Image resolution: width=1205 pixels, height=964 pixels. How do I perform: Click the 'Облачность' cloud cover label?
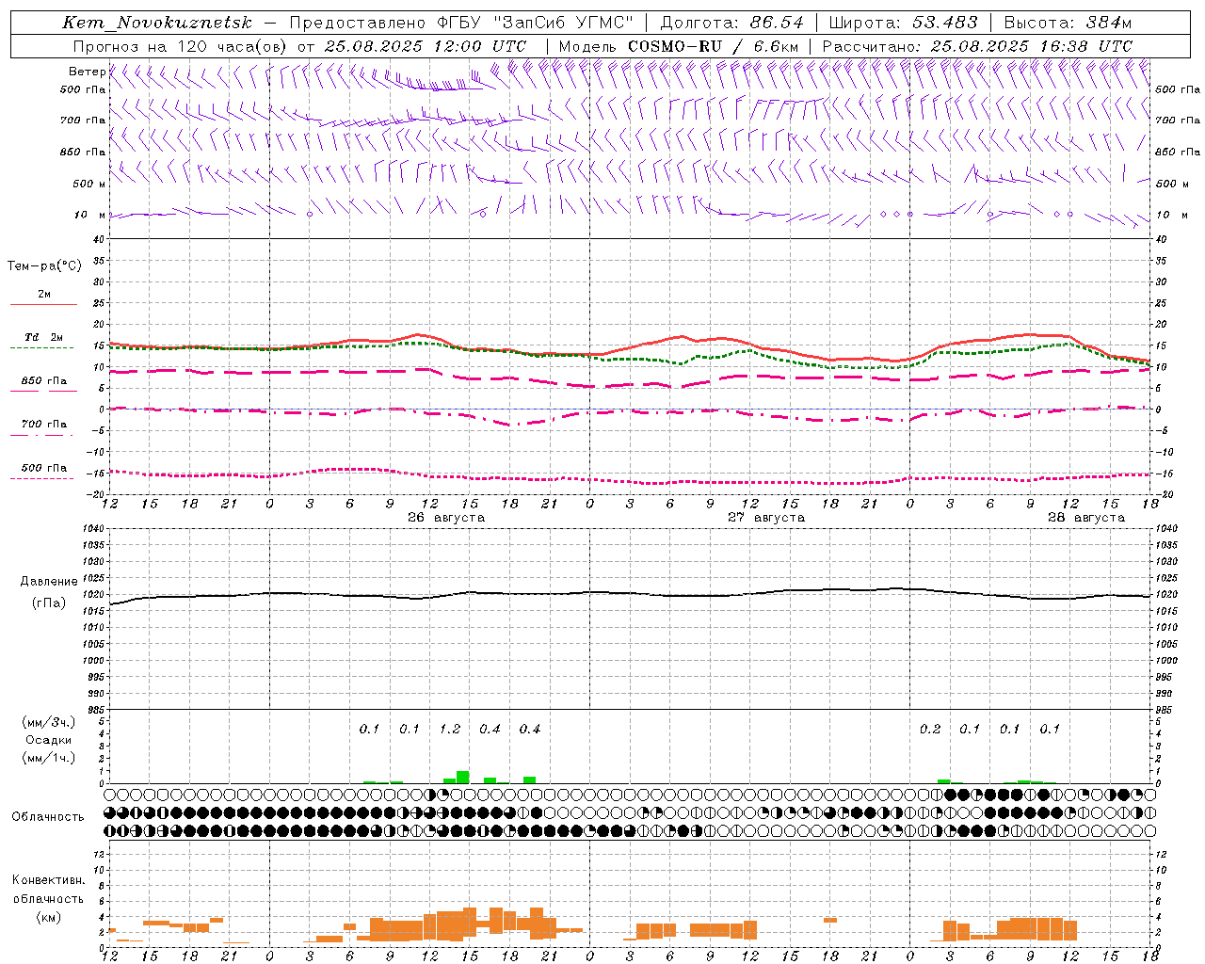coord(48,817)
